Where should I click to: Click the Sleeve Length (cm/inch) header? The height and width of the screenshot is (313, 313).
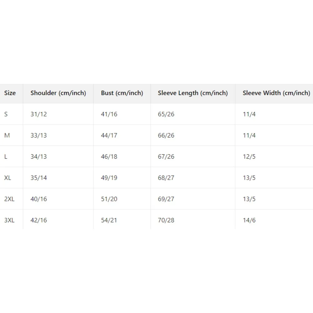[193, 93]
